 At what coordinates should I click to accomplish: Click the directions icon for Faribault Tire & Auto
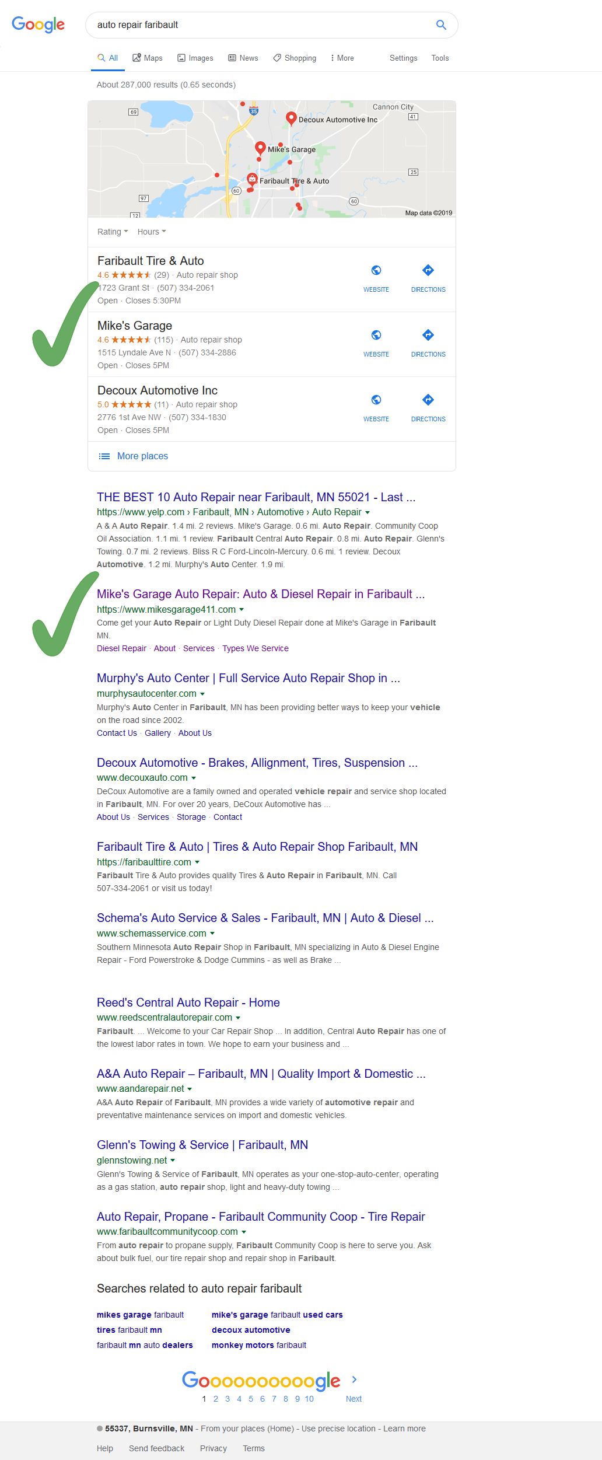coord(428,270)
